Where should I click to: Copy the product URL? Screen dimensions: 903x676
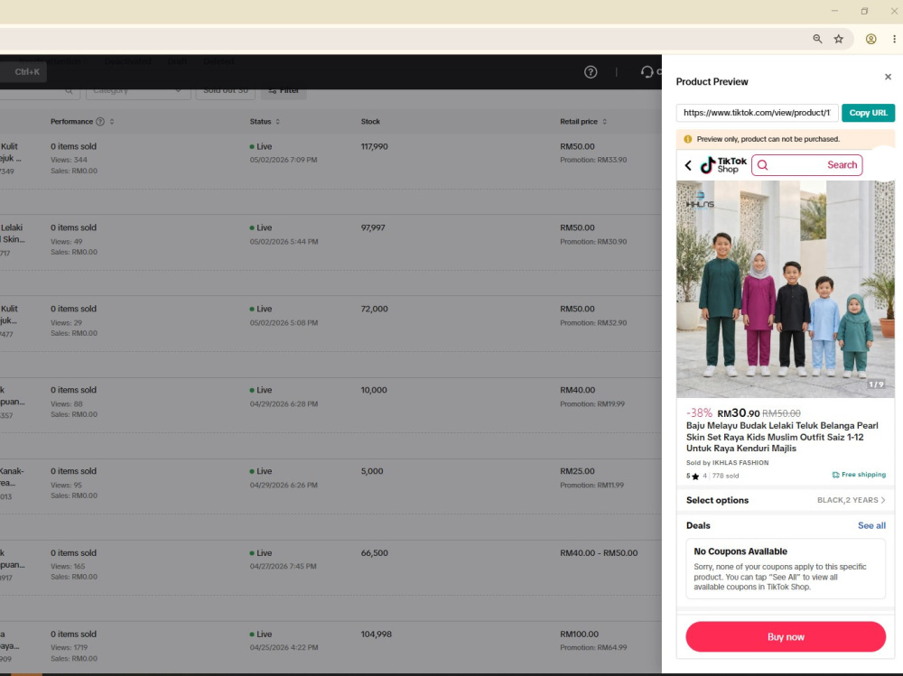point(868,113)
